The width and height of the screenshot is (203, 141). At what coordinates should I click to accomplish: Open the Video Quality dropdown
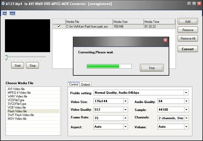pos(125,110)
